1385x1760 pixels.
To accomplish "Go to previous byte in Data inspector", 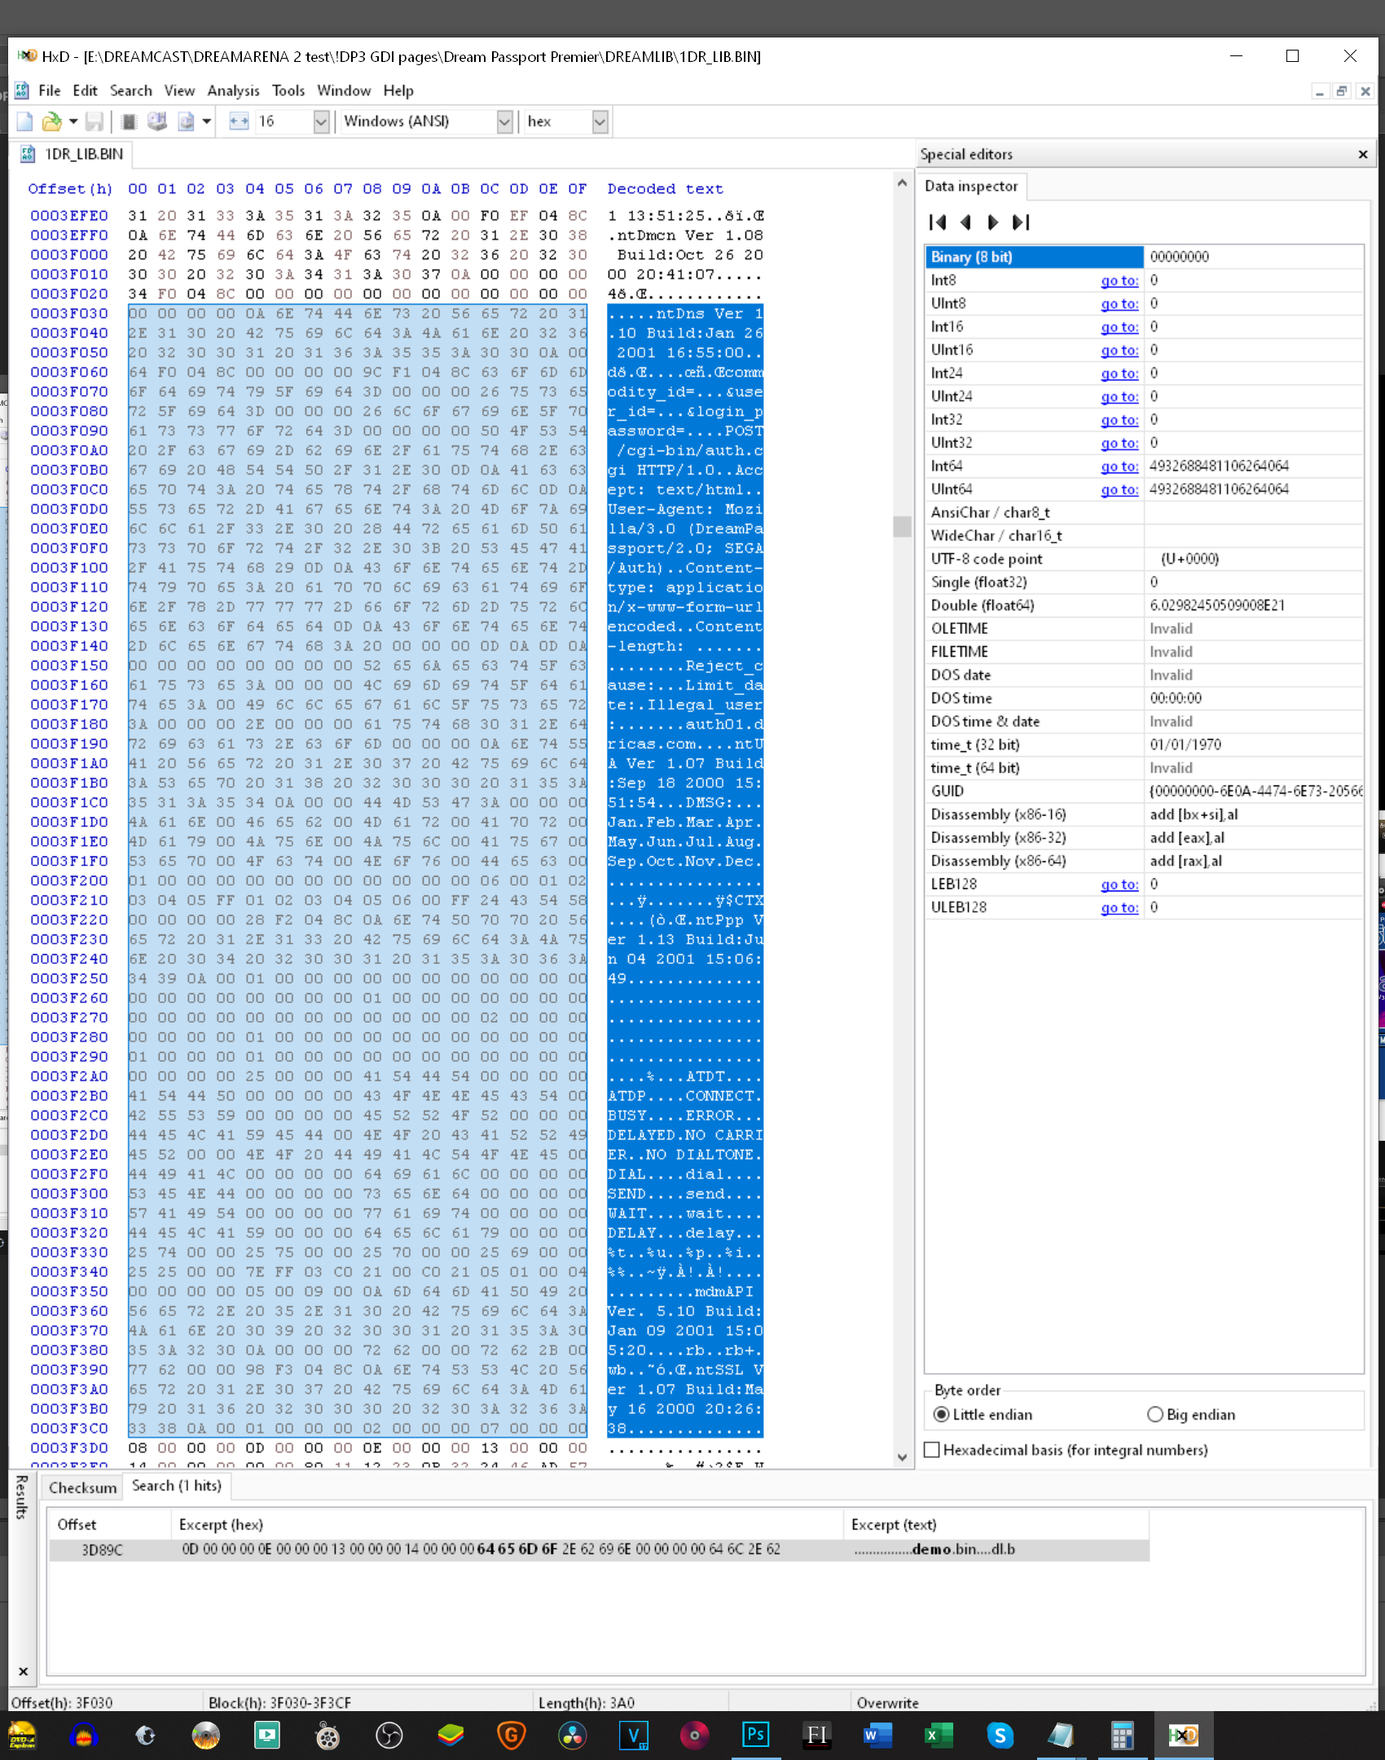I will pyautogui.click(x=966, y=222).
